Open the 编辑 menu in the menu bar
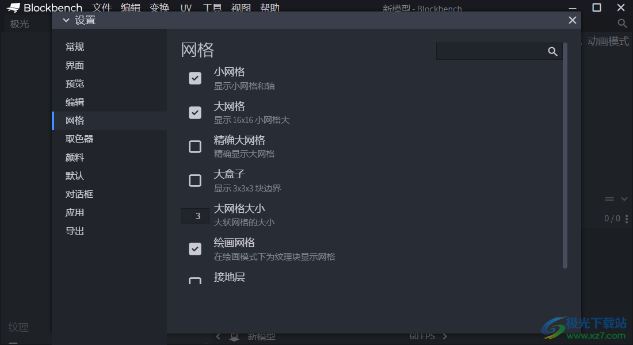 pyautogui.click(x=131, y=7)
